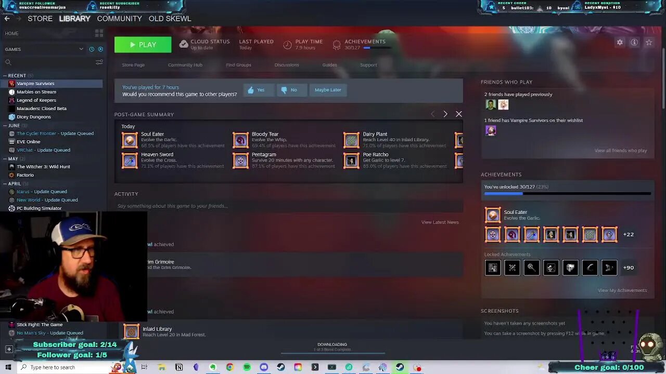
Task: Open the LIBRARY menu tab
Action: coord(74,18)
